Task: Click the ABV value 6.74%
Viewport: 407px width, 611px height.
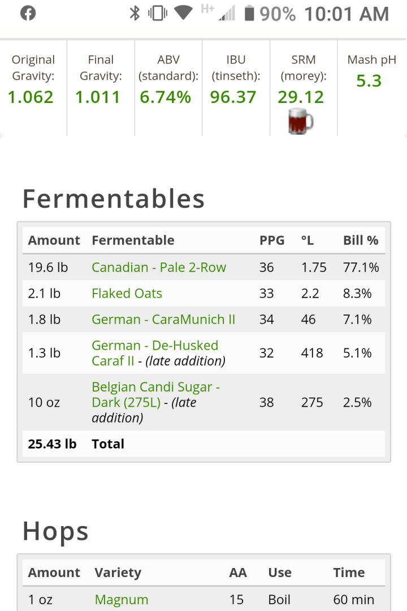Action: click(x=166, y=97)
